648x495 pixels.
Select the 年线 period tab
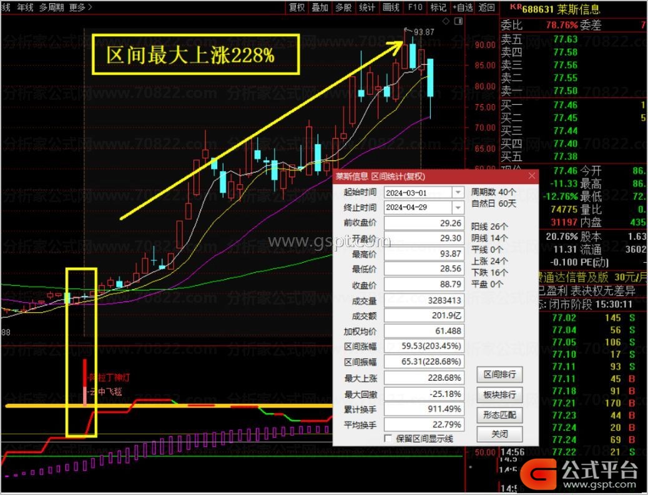(x=25, y=7)
